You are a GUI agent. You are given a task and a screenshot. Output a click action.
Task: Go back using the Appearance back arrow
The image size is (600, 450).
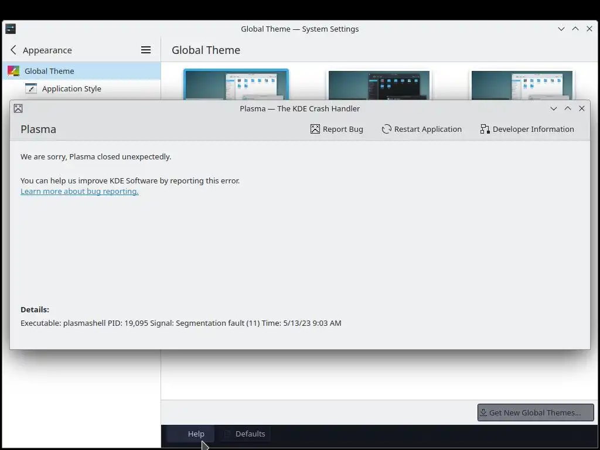click(13, 50)
